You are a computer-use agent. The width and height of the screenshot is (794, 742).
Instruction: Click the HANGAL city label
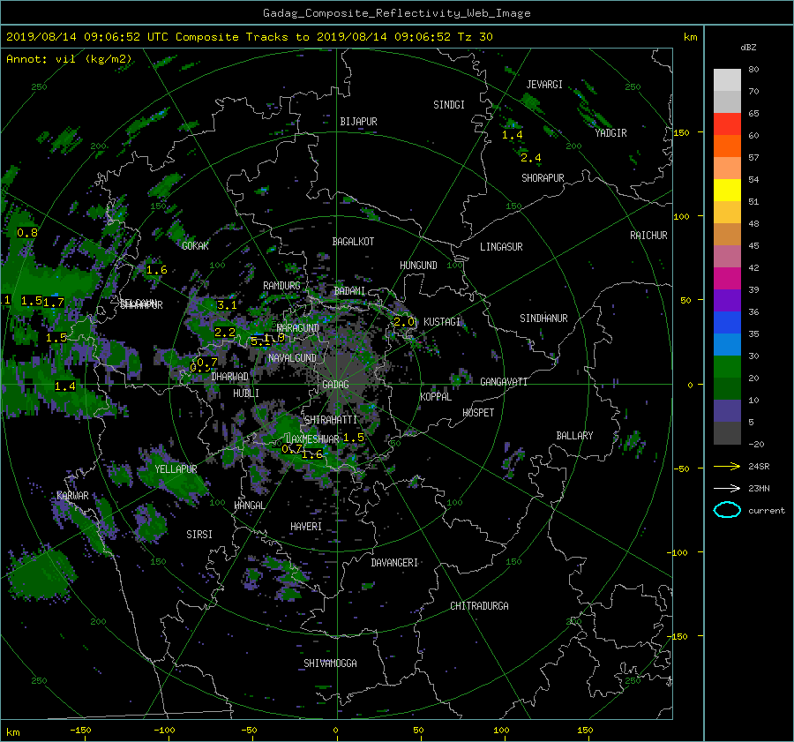[x=250, y=506]
